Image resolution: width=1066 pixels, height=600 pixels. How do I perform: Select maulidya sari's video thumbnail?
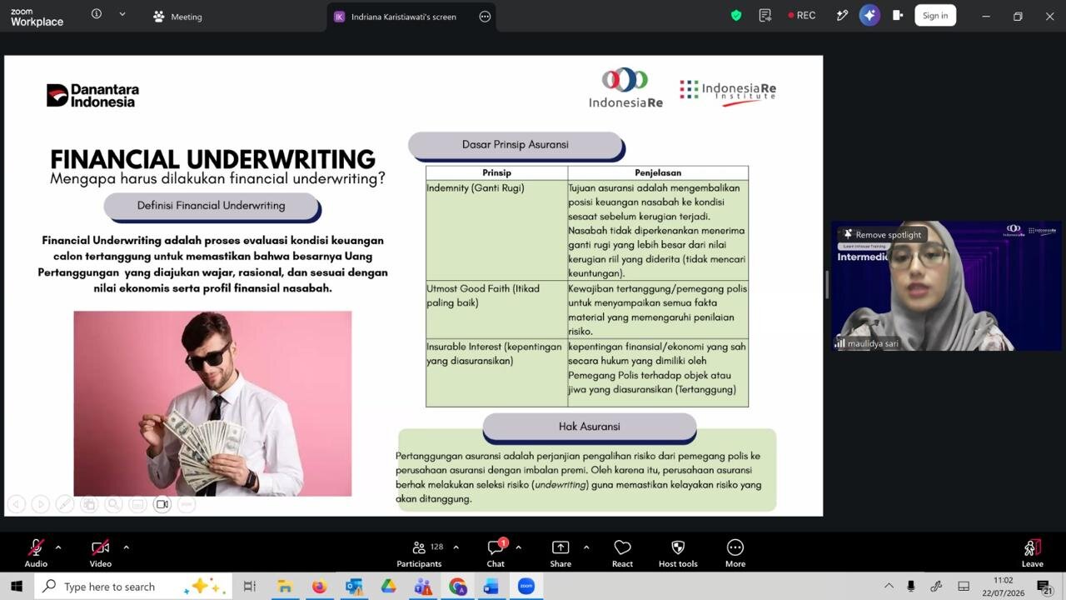(x=947, y=286)
